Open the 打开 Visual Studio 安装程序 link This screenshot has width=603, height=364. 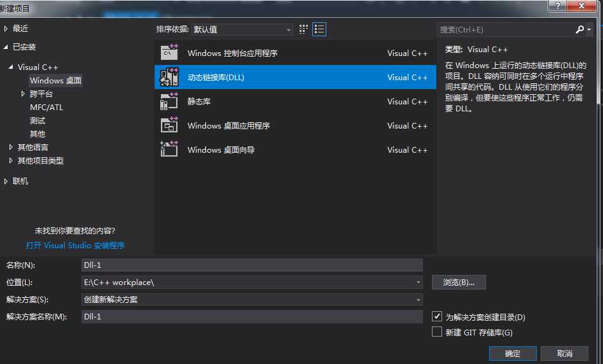75,245
